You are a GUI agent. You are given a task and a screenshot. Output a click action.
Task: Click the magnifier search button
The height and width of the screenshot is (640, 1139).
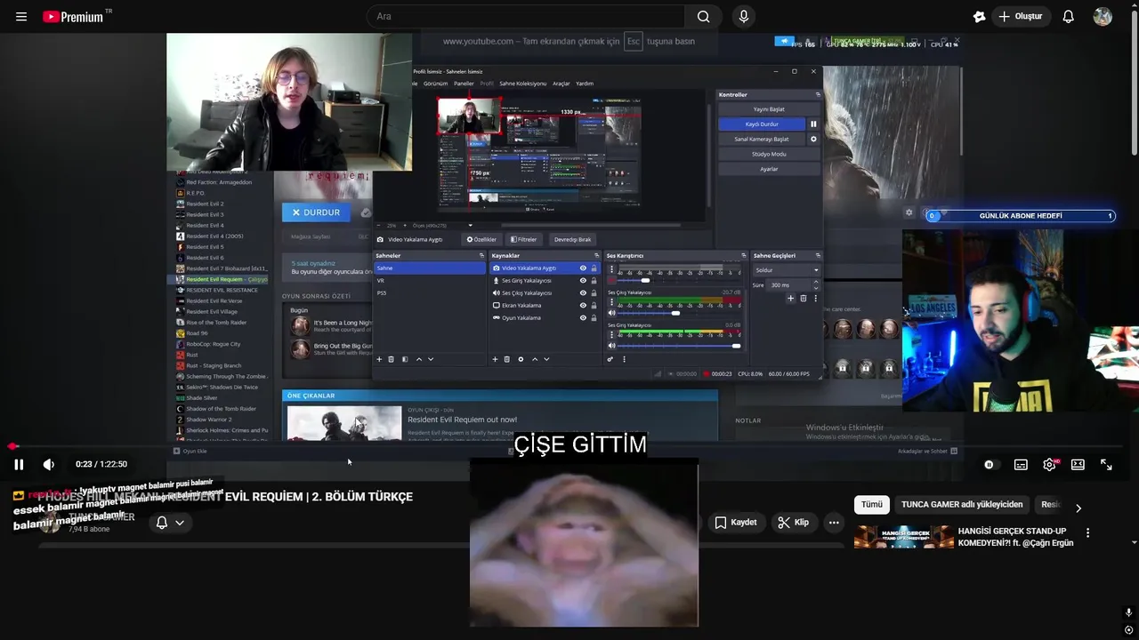pos(703,17)
